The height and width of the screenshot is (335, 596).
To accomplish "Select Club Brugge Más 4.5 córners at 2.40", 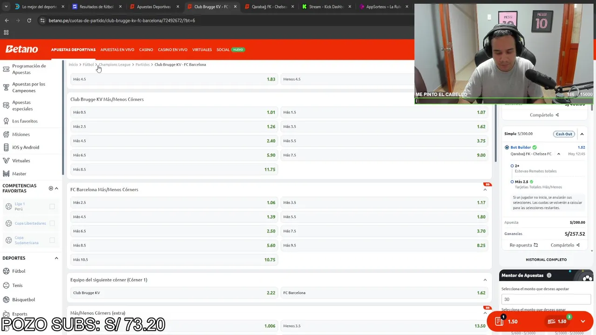I will tap(174, 141).
